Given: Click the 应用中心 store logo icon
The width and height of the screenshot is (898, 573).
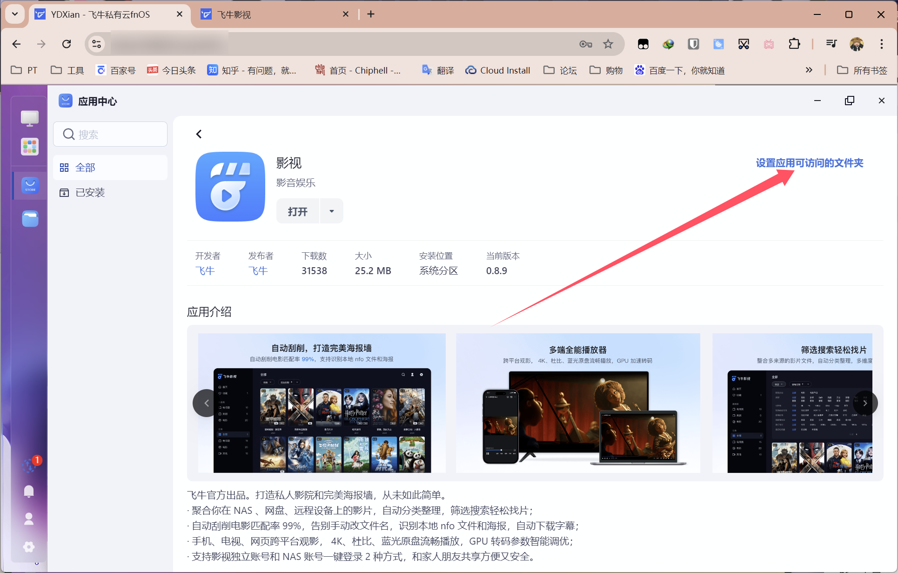Looking at the screenshot, I should (x=66, y=101).
